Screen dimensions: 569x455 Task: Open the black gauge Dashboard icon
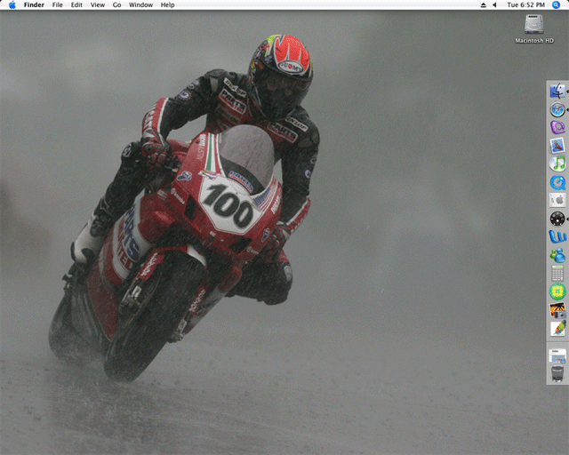[x=557, y=219]
